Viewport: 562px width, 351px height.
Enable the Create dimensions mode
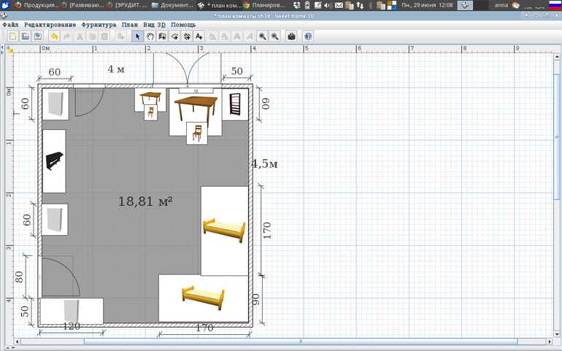click(187, 36)
